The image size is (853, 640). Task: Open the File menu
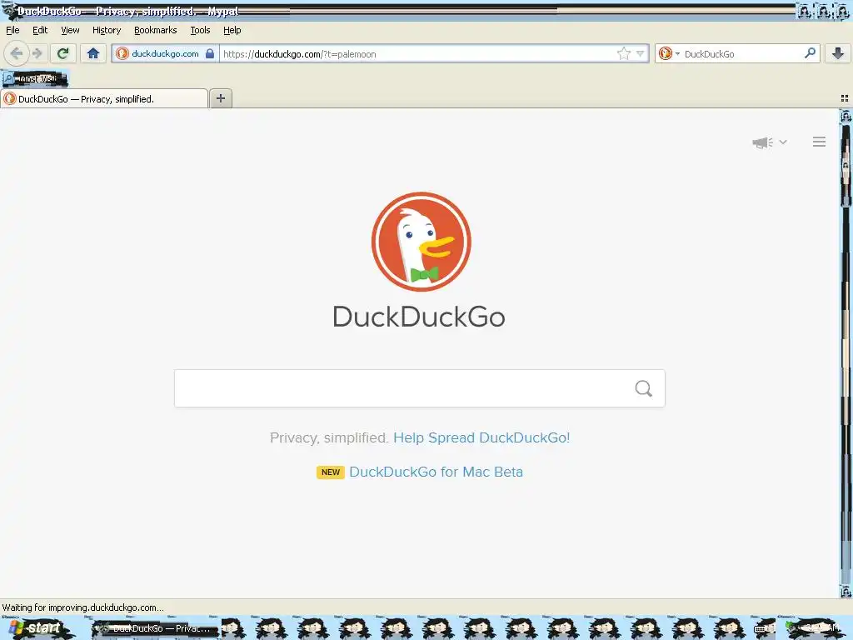coord(12,30)
